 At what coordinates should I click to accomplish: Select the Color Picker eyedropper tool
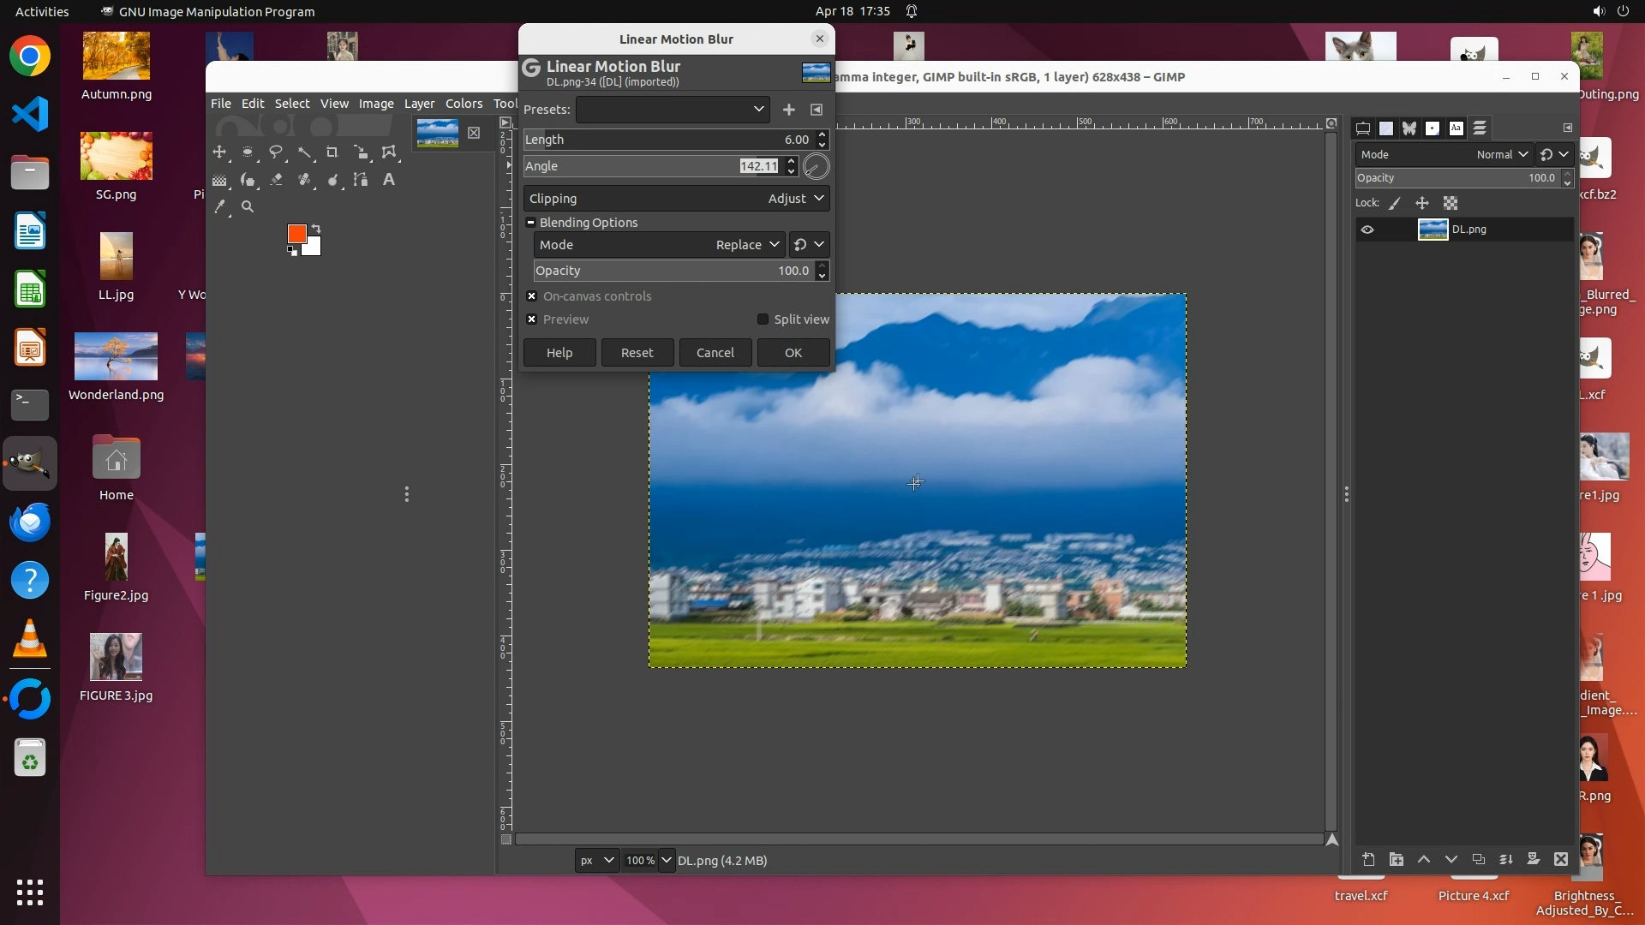coord(220,206)
